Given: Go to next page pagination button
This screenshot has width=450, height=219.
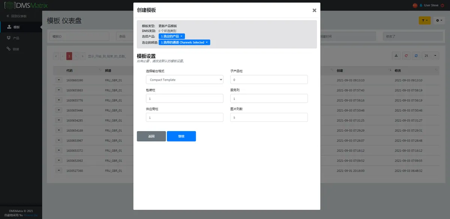Looking at the screenshot, I should pos(76,56).
